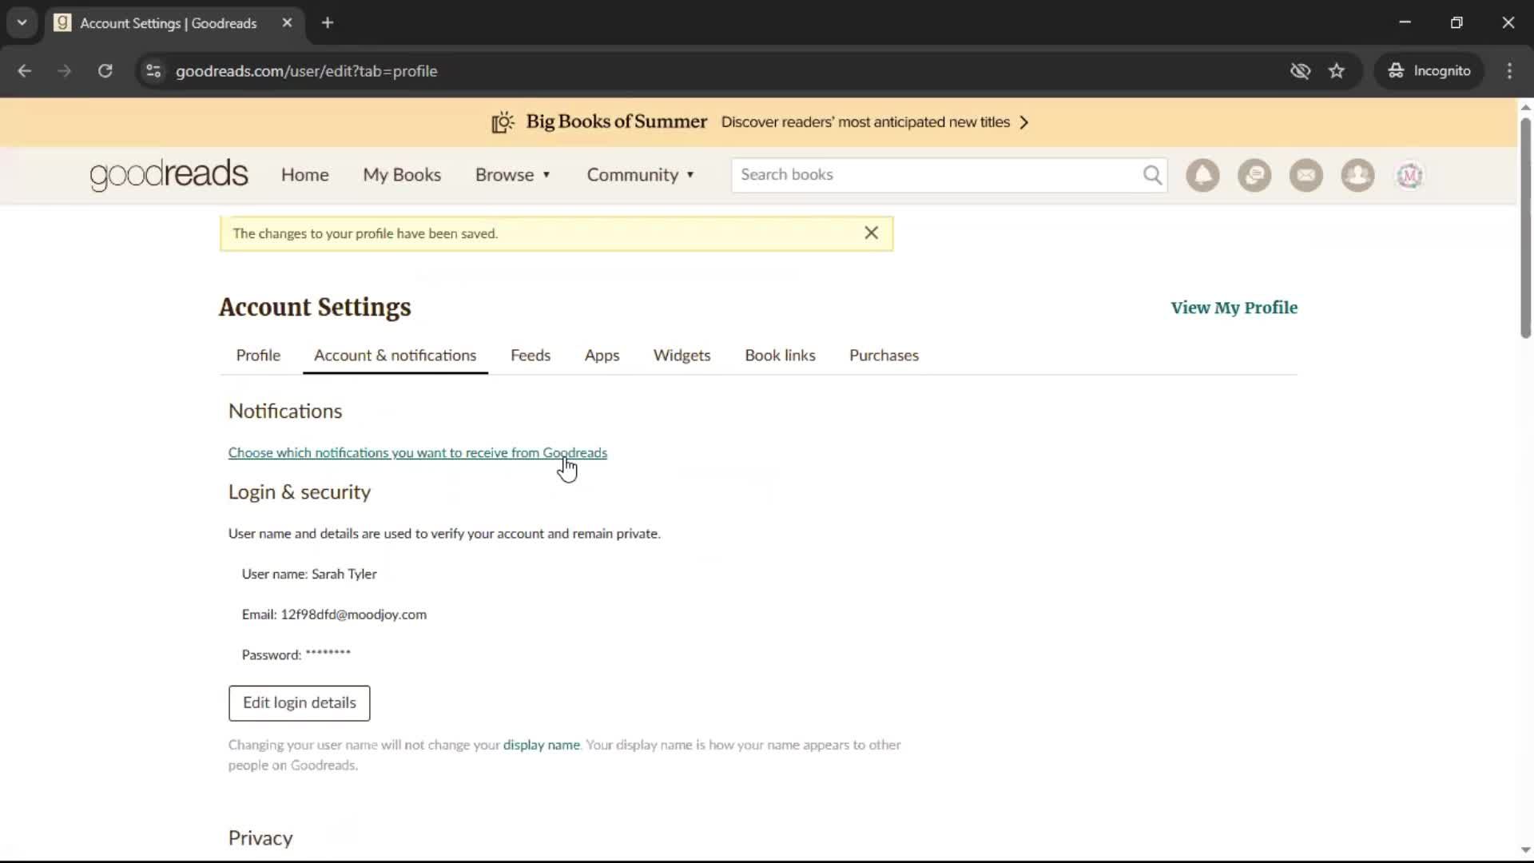Click the display name link
Image resolution: width=1534 pixels, height=863 pixels.
pyautogui.click(x=541, y=745)
